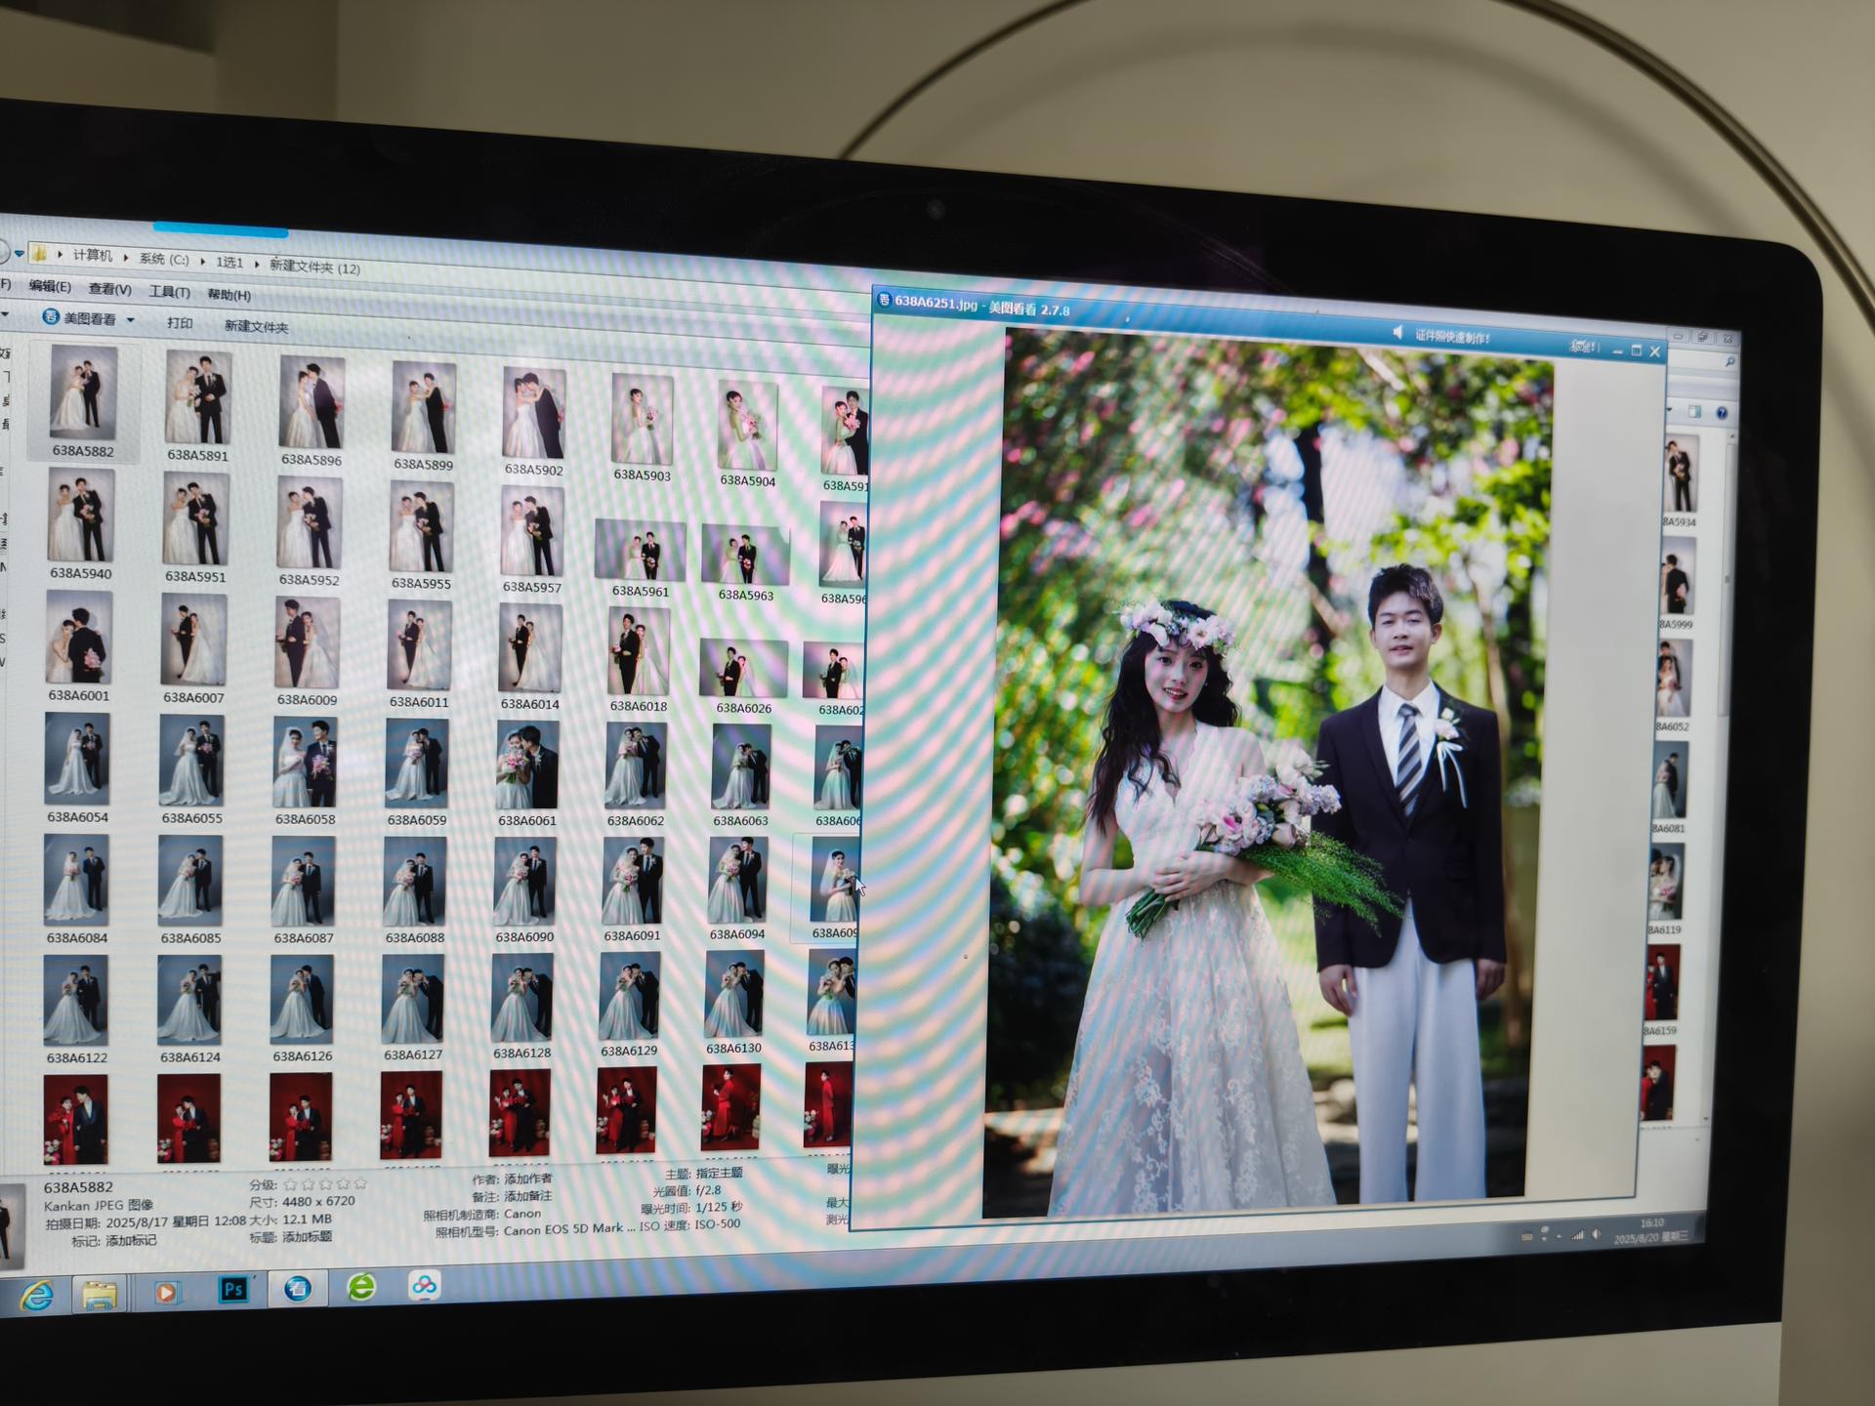The image size is (1875, 1406).
Task: Click the 美图看看 logo icon in the Explorer toolbar
Action: click(x=51, y=317)
